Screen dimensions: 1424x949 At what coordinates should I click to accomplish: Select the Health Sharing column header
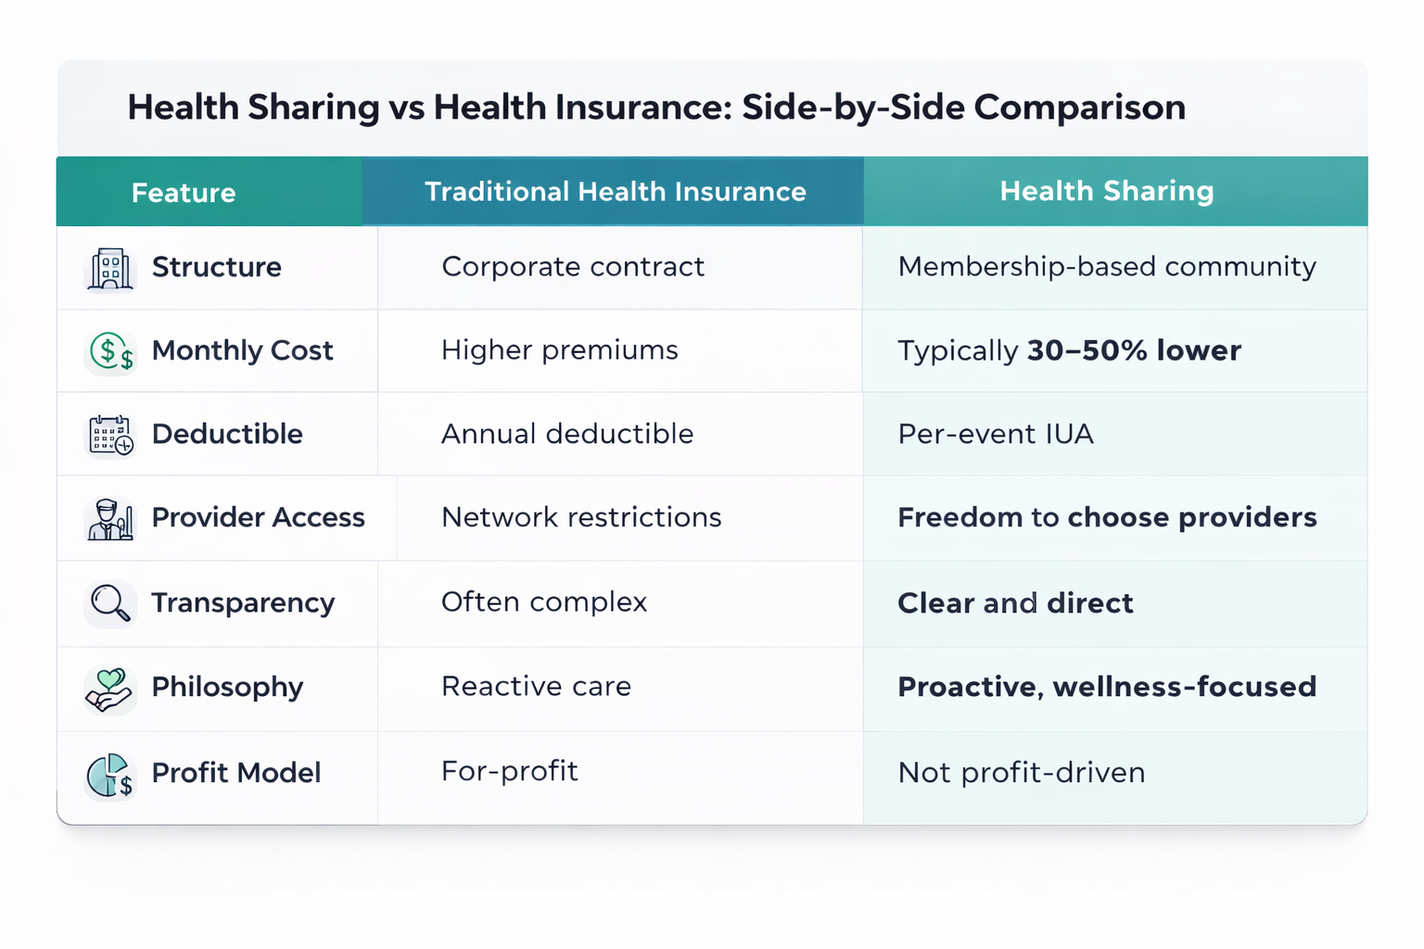click(x=1106, y=191)
